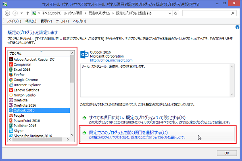This screenshot has width=242, height=161.
Task: Select the Lenovo Settings icon
Action: (11, 90)
